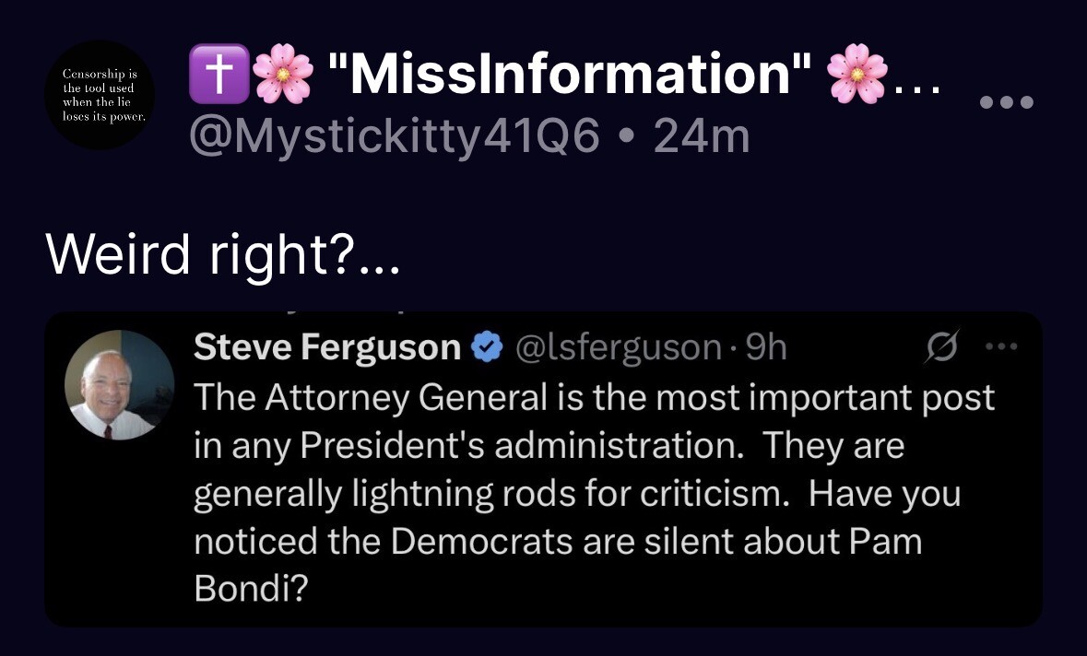
Task: Click the @lsferguson handle
Action: coord(618,347)
